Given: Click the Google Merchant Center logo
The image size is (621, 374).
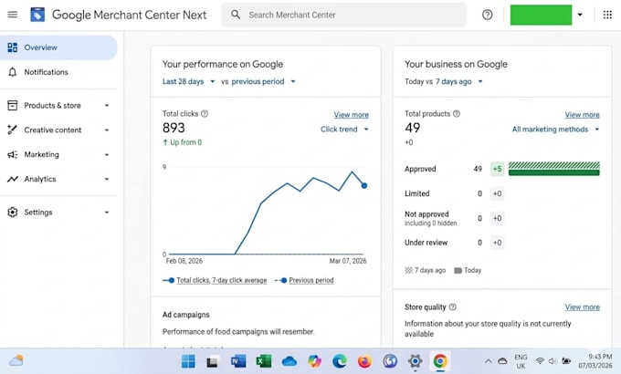Looking at the screenshot, I should (37, 15).
